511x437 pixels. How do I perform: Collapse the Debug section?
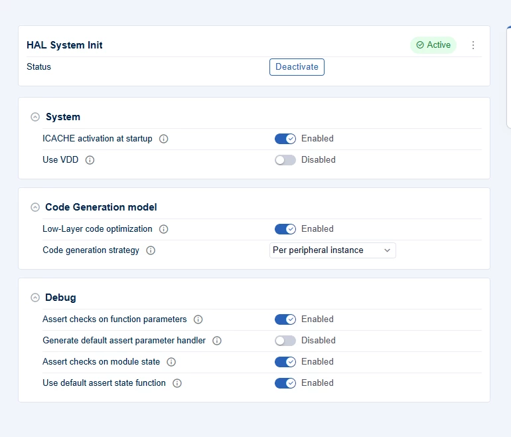pos(35,298)
